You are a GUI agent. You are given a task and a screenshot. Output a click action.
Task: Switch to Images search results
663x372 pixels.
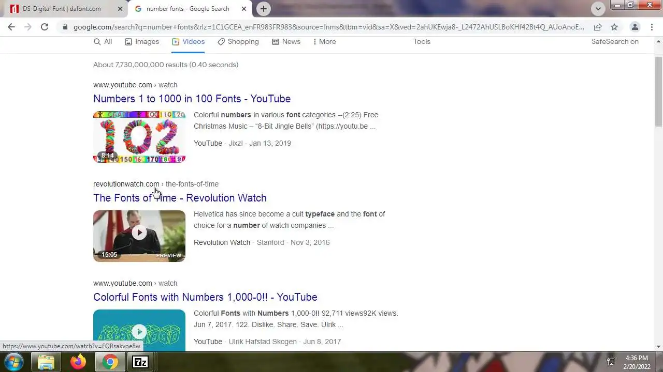coord(142,41)
